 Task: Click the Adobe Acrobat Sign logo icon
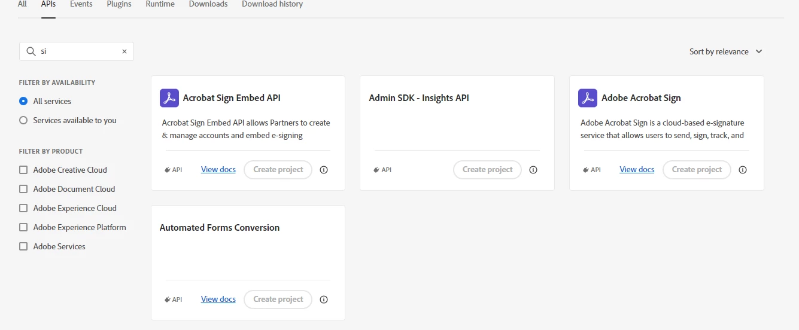pos(588,98)
